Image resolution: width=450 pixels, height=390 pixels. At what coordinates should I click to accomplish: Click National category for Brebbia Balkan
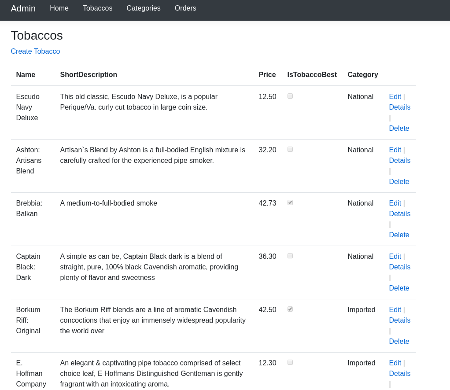[x=361, y=203]
